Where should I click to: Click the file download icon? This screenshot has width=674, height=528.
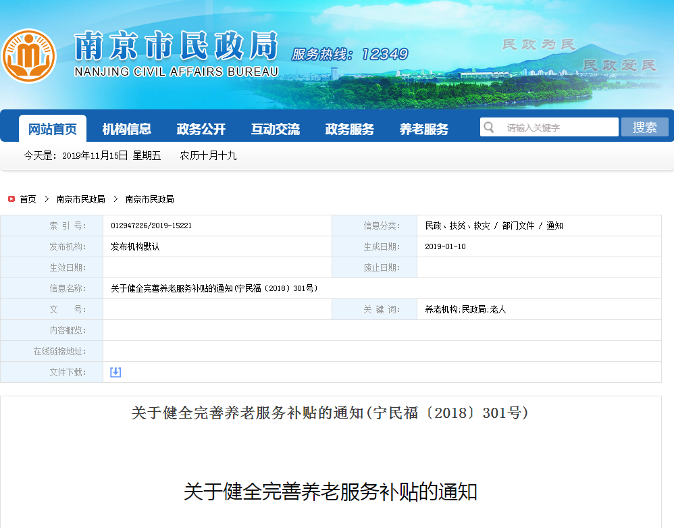(115, 372)
